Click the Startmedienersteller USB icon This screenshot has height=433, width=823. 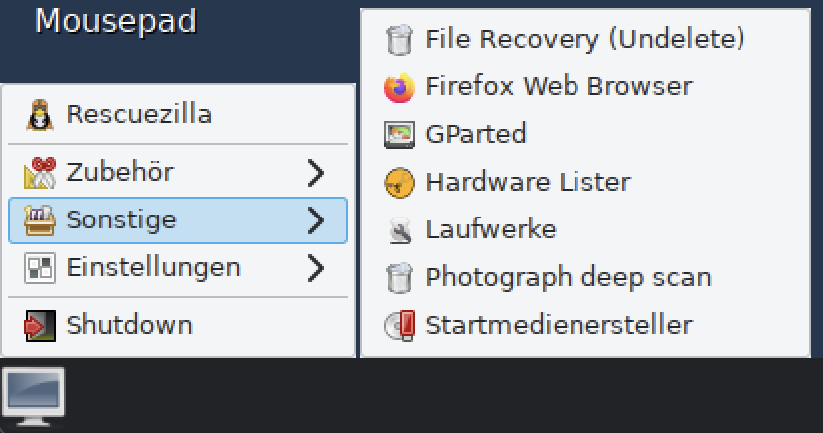pos(400,325)
